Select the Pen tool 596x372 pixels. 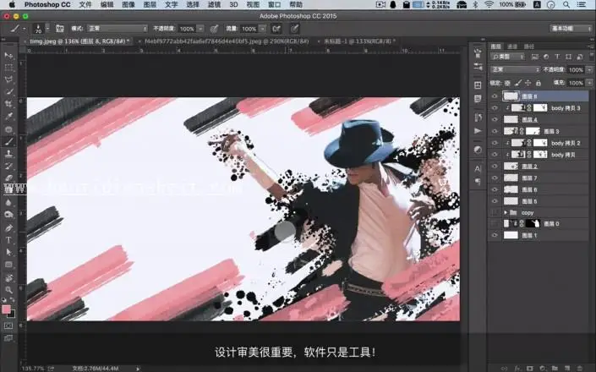point(8,227)
